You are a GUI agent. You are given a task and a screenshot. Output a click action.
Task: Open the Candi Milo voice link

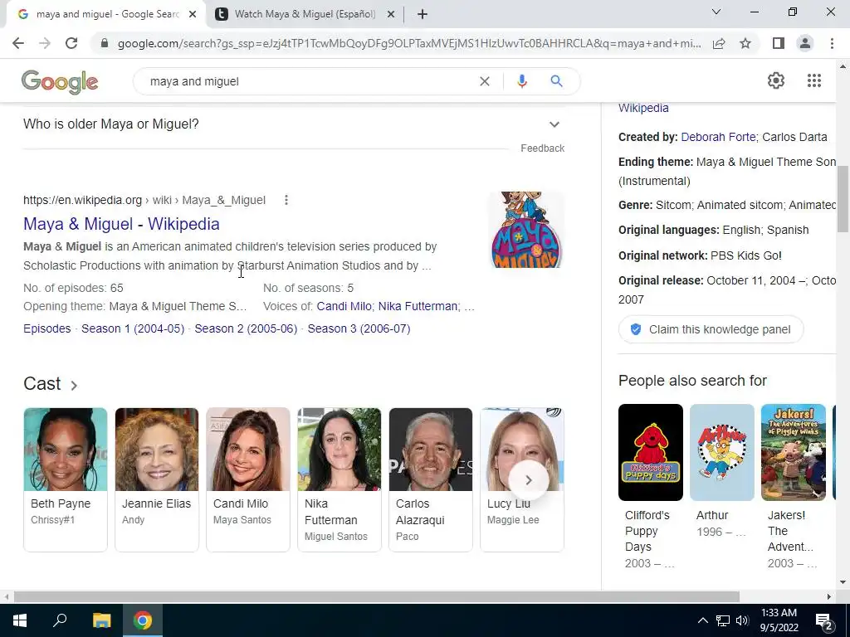click(344, 307)
